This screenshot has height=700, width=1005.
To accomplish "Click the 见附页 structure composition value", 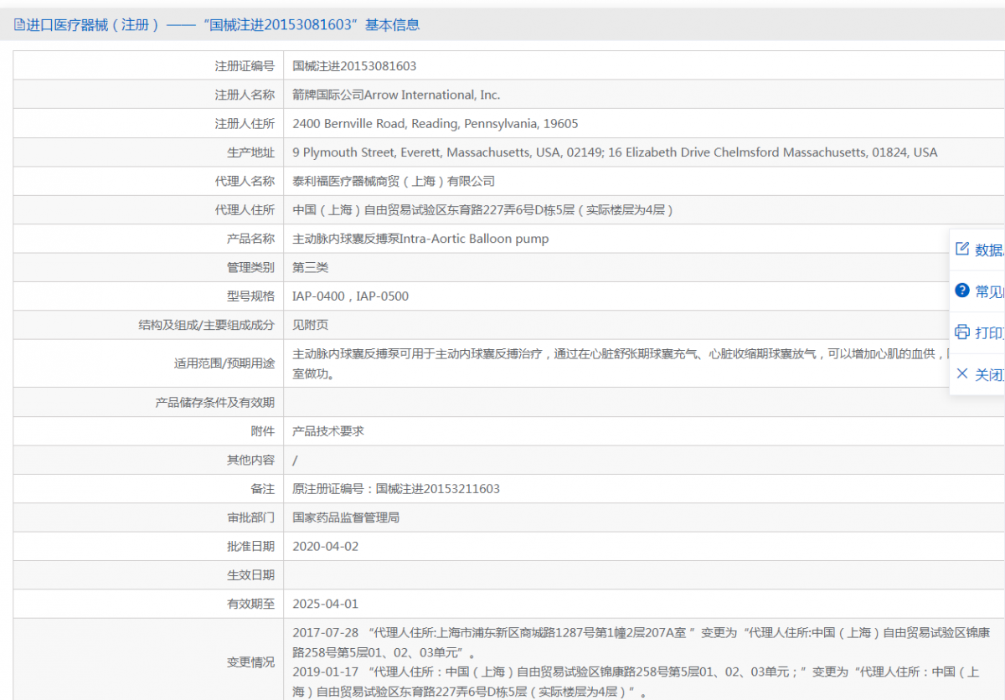I will (x=311, y=325).
